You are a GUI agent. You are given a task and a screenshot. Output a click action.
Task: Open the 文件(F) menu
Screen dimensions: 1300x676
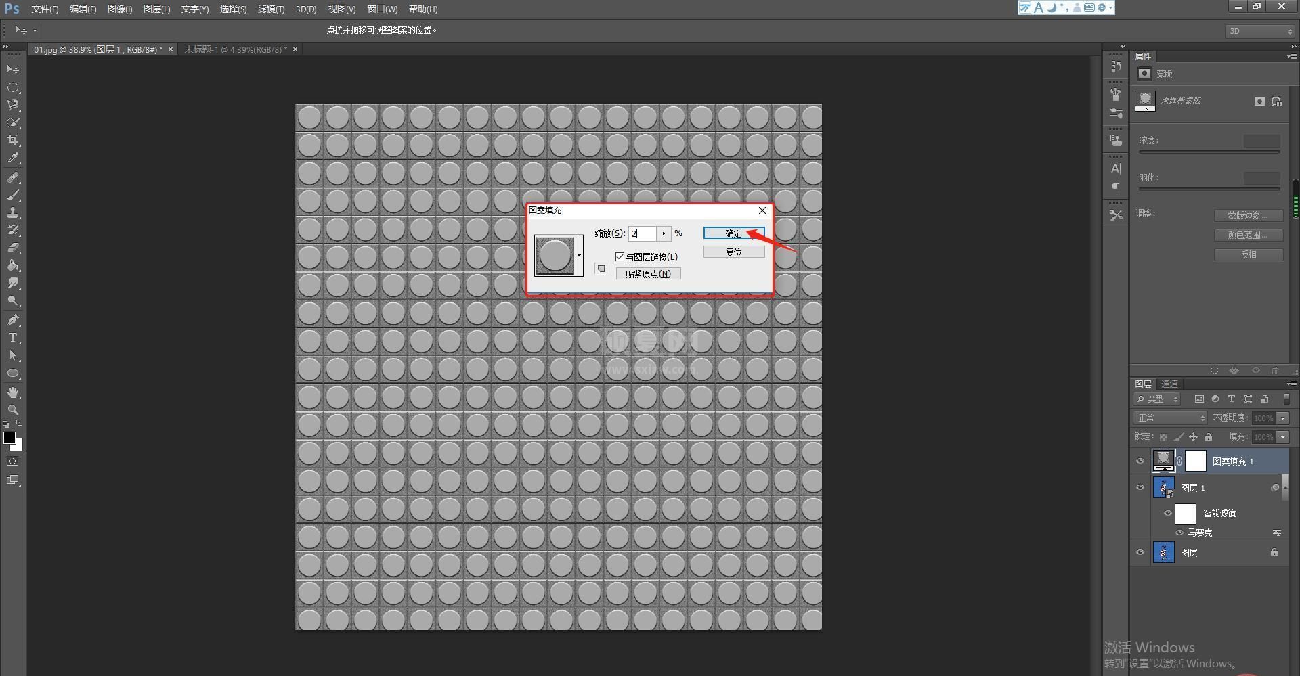pos(45,9)
